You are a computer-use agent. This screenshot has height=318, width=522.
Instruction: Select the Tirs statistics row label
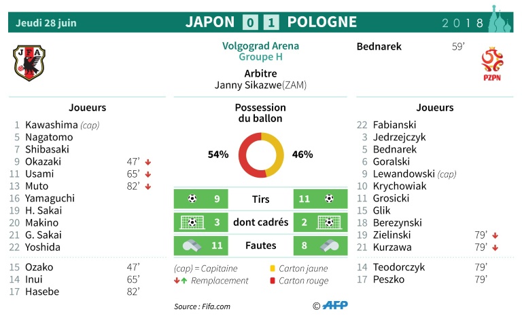tap(260, 199)
